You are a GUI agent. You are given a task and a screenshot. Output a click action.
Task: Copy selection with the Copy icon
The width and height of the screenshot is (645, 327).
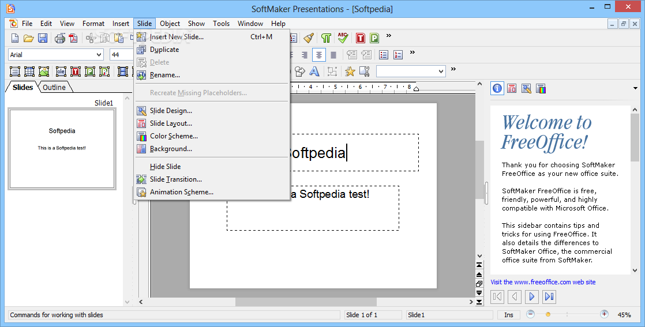(x=106, y=38)
